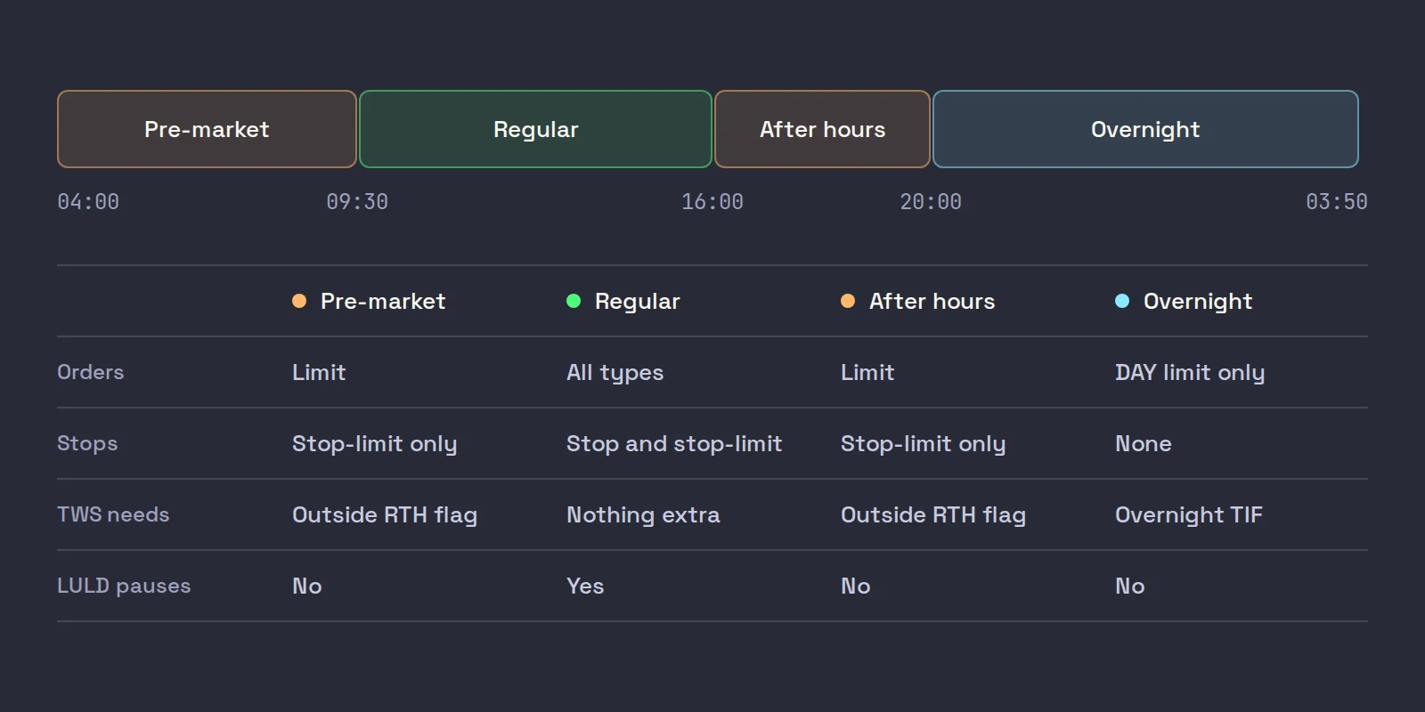The image size is (1425, 712).
Task: Click the Regular table column header text
Action: (638, 302)
